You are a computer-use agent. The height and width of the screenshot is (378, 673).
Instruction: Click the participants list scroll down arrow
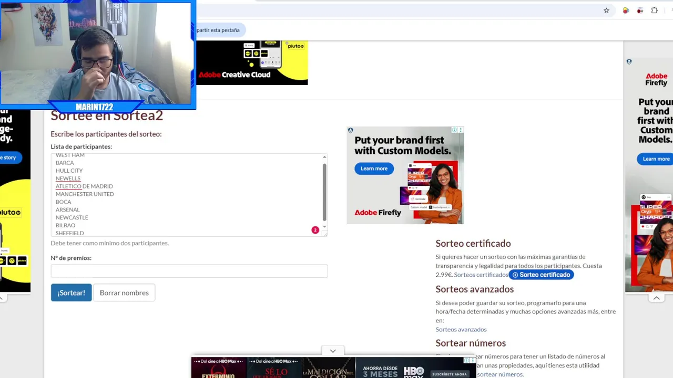(x=324, y=226)
